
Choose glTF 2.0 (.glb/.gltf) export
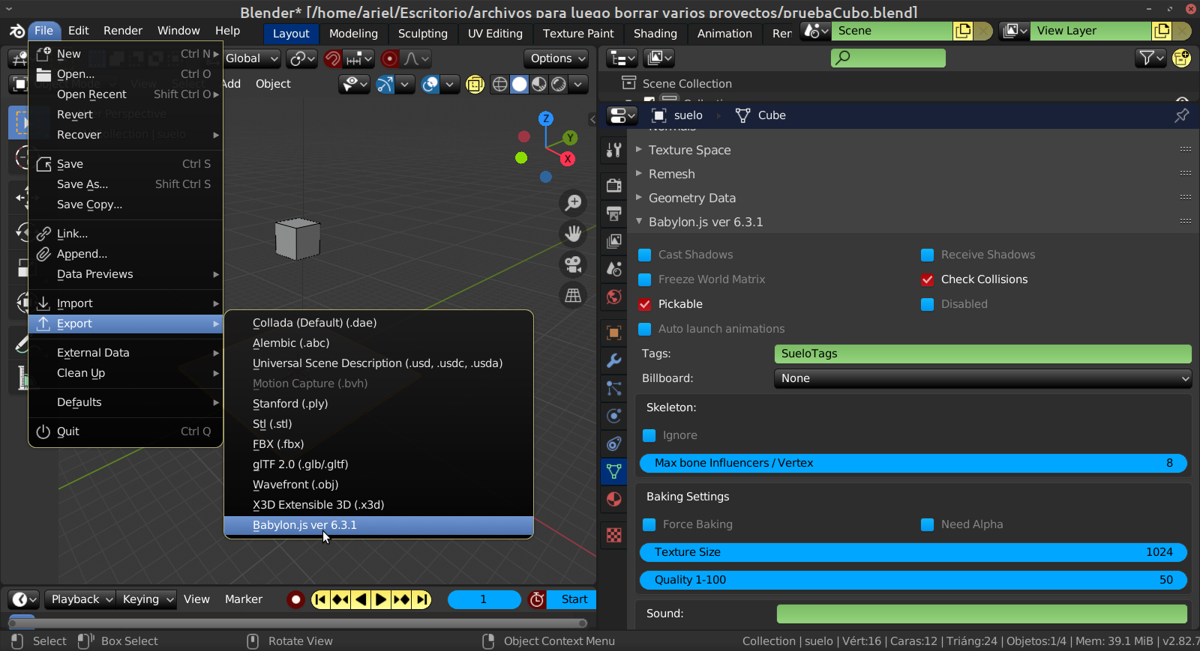click(x=379, y=464)
